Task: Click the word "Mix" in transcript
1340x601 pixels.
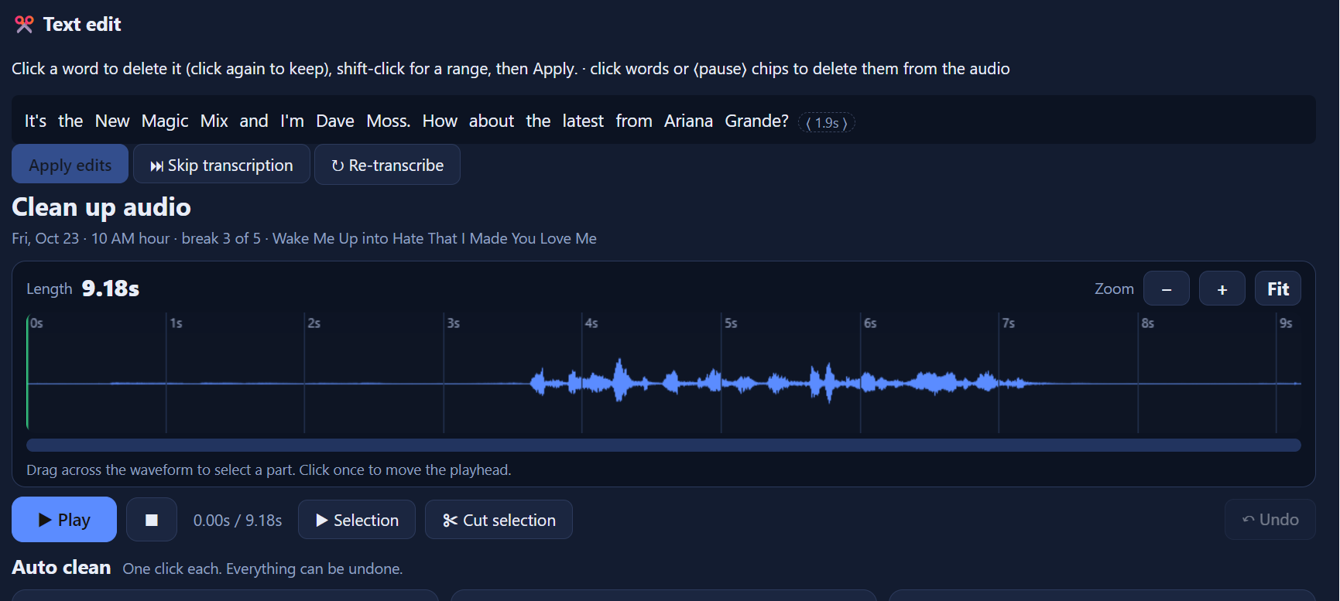Action: click(214, 121)
